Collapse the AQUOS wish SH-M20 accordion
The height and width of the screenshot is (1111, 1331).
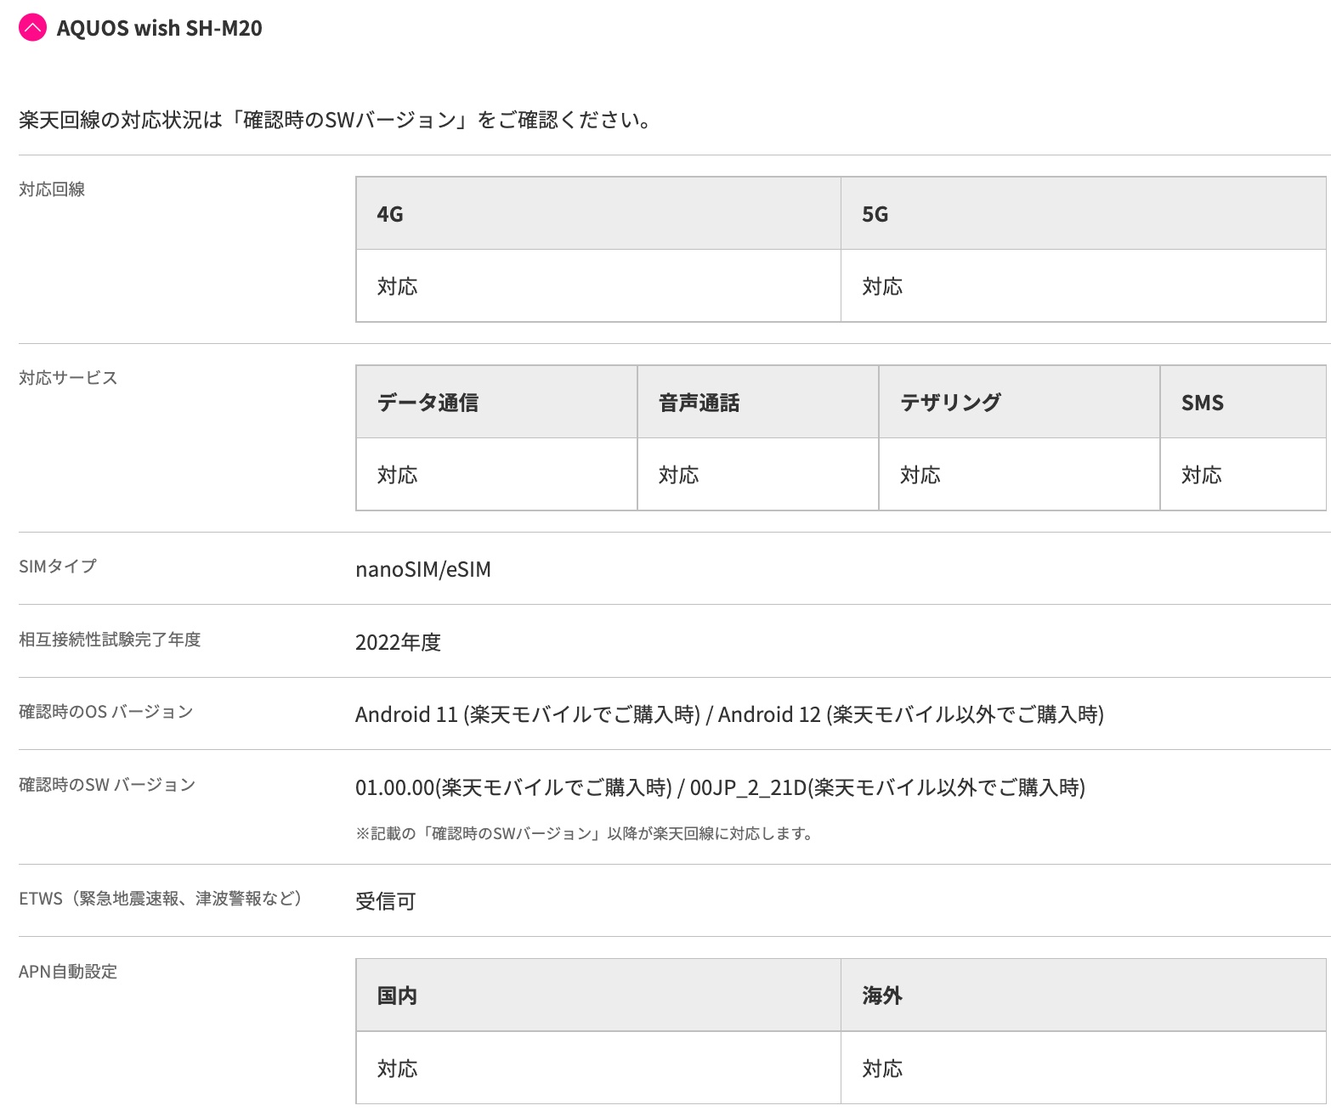pyautogui.click(x=32, y=28)
